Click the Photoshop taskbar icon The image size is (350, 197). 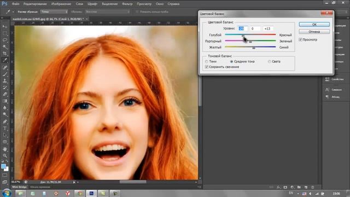point(91,193)
